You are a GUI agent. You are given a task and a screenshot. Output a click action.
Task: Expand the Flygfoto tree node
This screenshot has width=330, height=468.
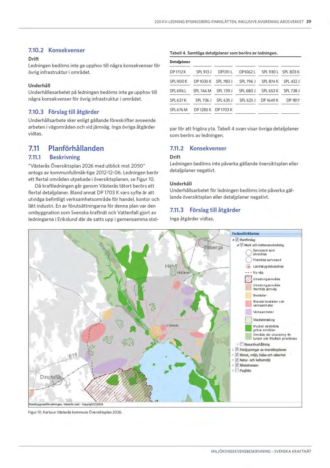233,370
